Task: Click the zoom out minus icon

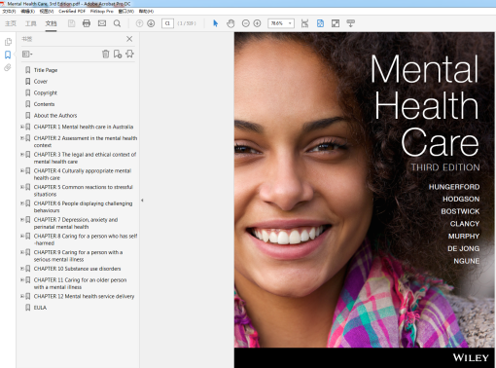Action: pos(246,23)
